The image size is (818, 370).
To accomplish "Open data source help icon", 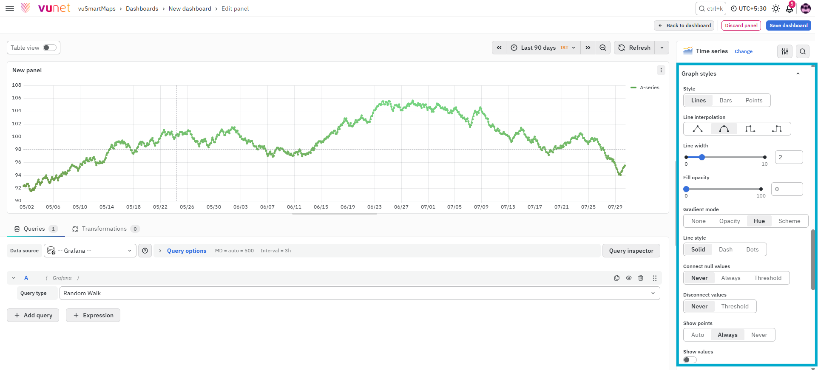I will [x=145, y=251].
